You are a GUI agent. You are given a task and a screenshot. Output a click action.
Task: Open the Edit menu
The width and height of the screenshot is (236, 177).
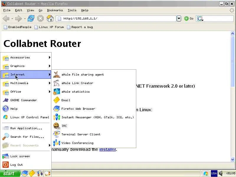[x=19, y=10]
